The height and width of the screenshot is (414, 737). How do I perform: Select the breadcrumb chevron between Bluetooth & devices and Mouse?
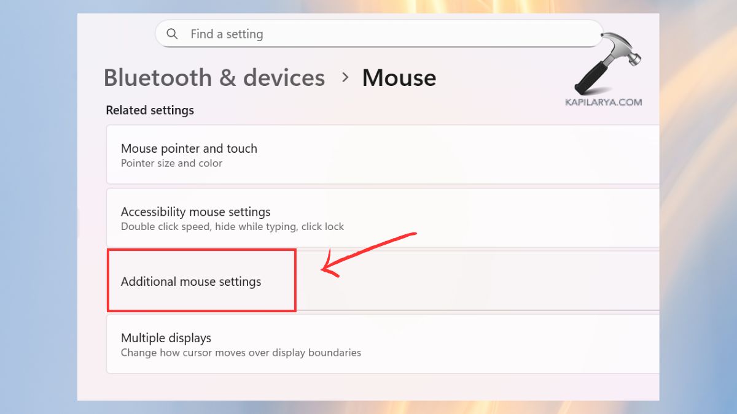345,78
